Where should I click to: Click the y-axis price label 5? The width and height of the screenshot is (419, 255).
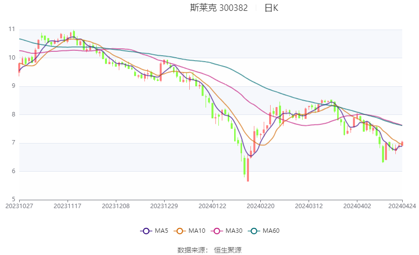coord(13,200)
